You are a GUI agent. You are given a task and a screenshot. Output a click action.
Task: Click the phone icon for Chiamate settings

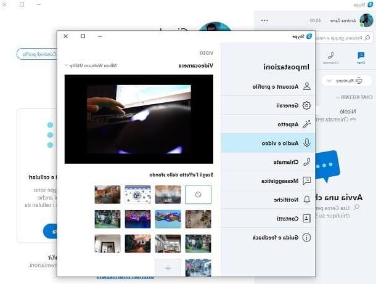[307, 162]
